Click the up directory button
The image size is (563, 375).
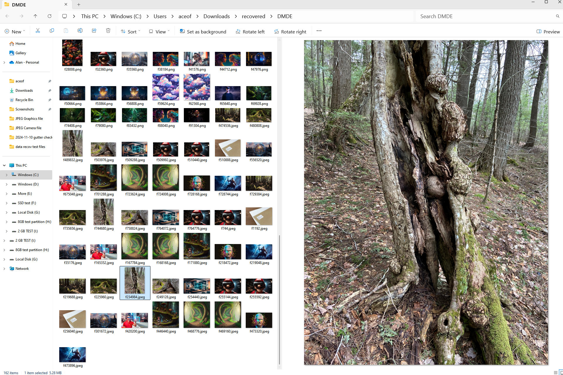pos(35,16)
